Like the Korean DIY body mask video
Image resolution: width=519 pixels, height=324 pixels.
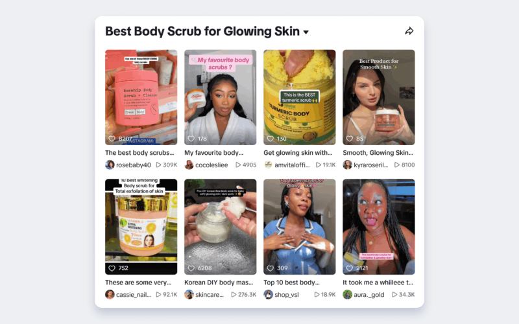click(x=191, y=268)
